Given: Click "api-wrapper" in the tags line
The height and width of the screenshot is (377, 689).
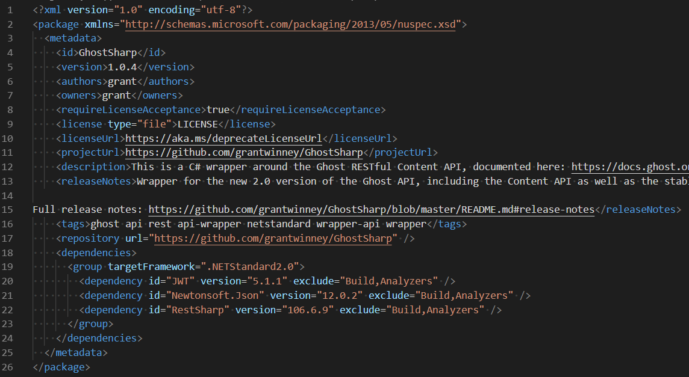Looking at the screenshot, I should 209,224.
